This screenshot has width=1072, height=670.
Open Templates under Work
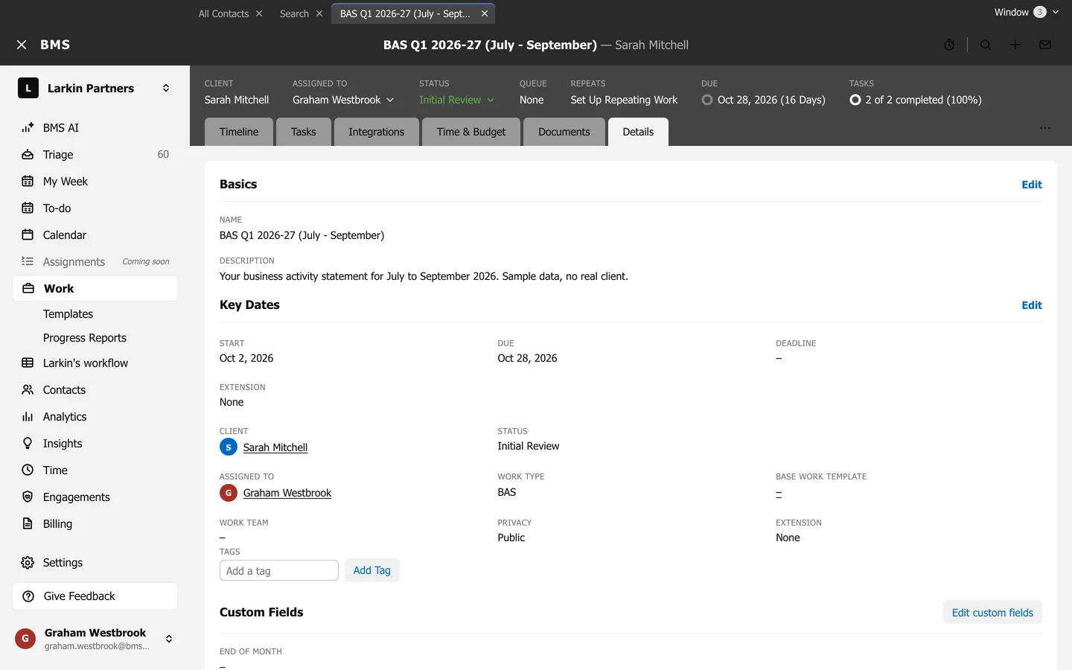[68, 314]
